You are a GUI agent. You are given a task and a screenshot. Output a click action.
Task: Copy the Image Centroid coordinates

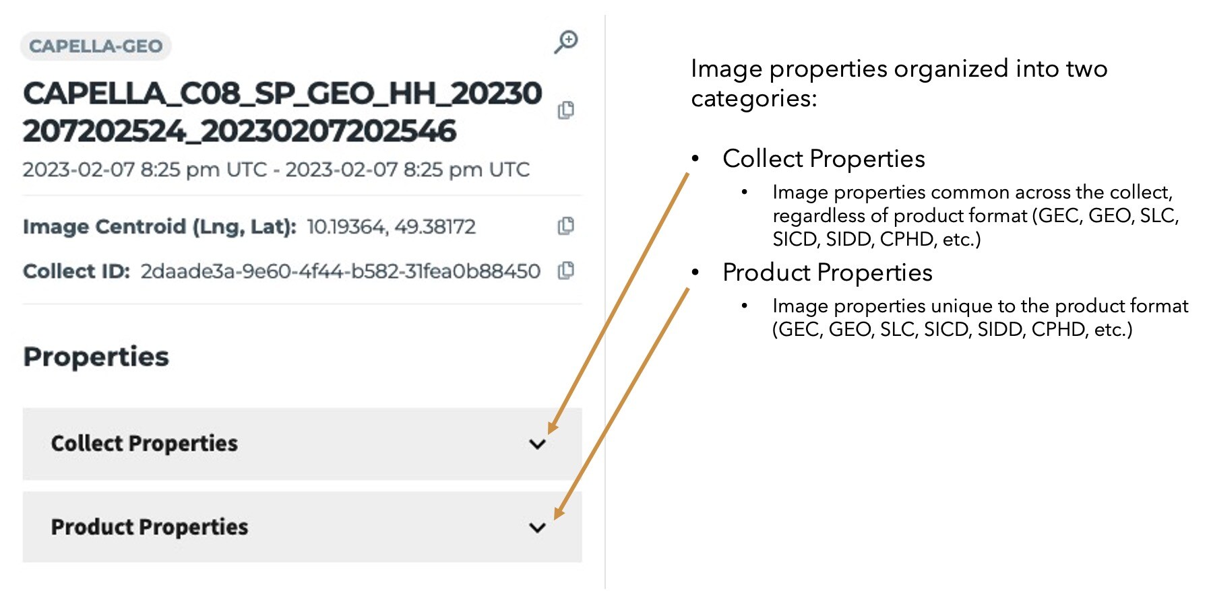point(566,226)
